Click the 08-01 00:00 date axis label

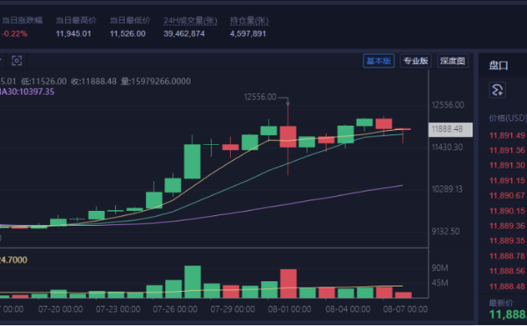[289, 309]
